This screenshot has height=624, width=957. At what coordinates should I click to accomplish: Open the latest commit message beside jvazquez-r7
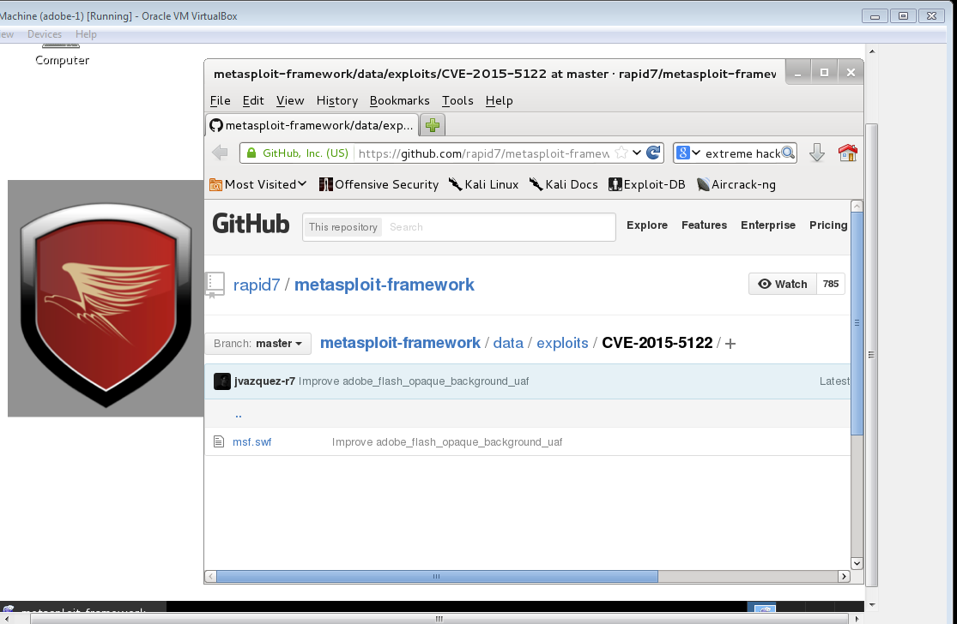coord(414,381)
